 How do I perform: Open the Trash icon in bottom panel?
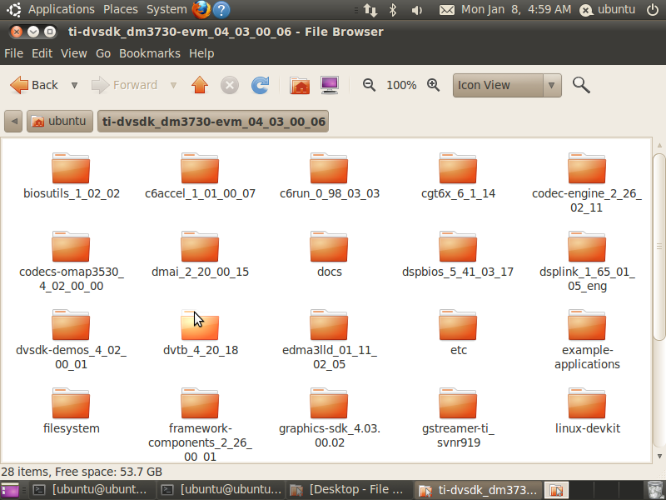click(656, 490)
